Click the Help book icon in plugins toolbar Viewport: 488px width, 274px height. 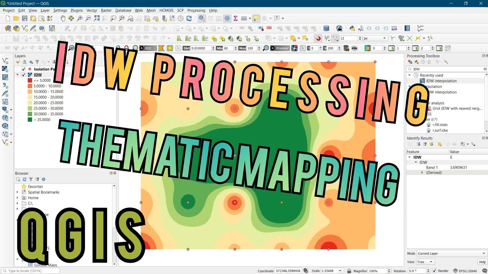407,28
